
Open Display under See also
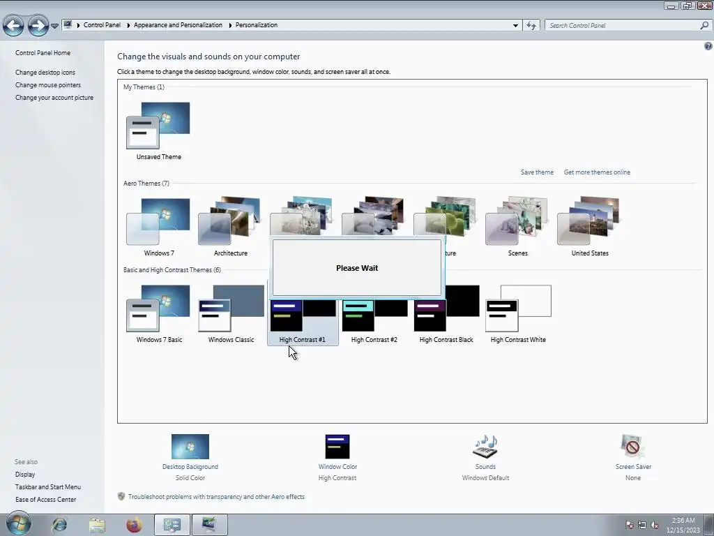click(25, 475)
